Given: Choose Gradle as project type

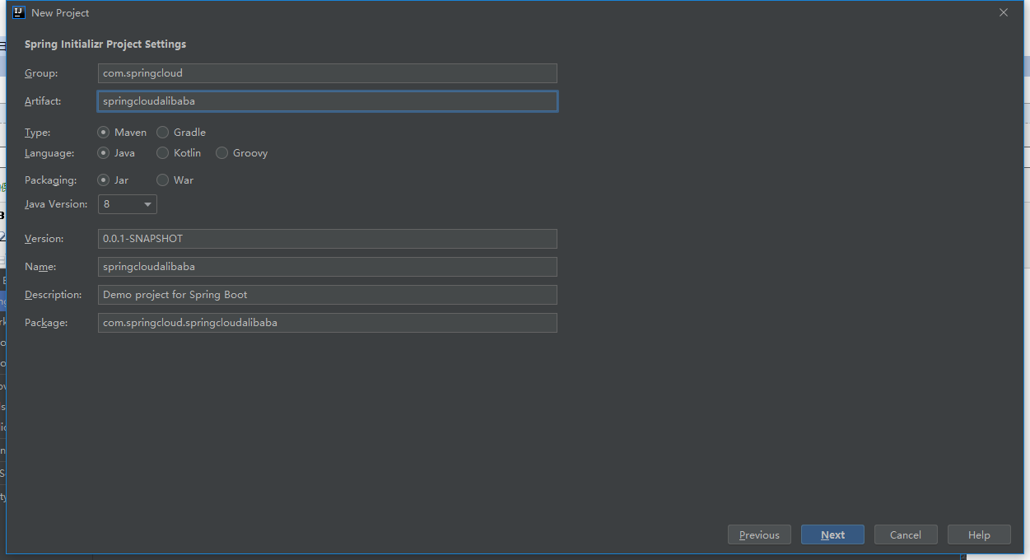Looking at the screenshot, I should point(163,132).
